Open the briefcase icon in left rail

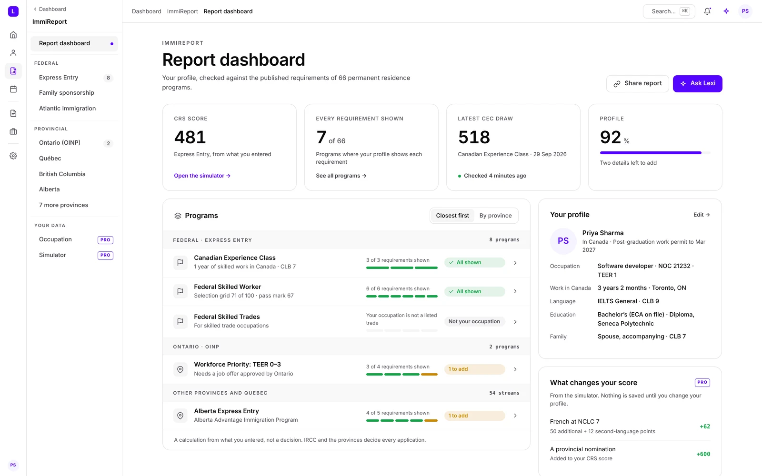click(13, 131)
